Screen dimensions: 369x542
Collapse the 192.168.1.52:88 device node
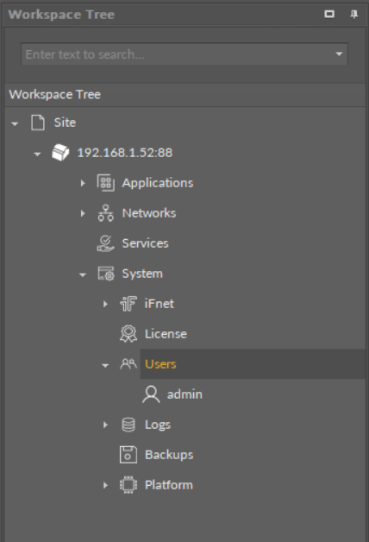pos(37,154)
